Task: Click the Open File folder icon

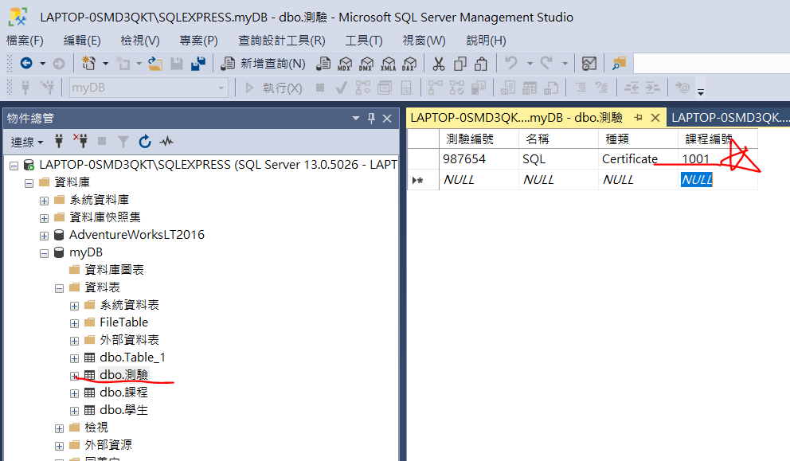Action: (155, 64)
